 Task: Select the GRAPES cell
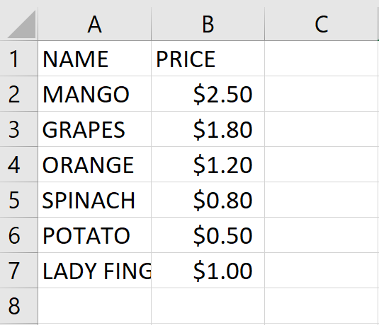coord(94,129)
